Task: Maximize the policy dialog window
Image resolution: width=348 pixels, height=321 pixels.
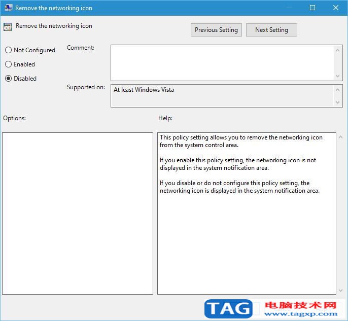Action: pyautogui.click(x=312, y=8)
